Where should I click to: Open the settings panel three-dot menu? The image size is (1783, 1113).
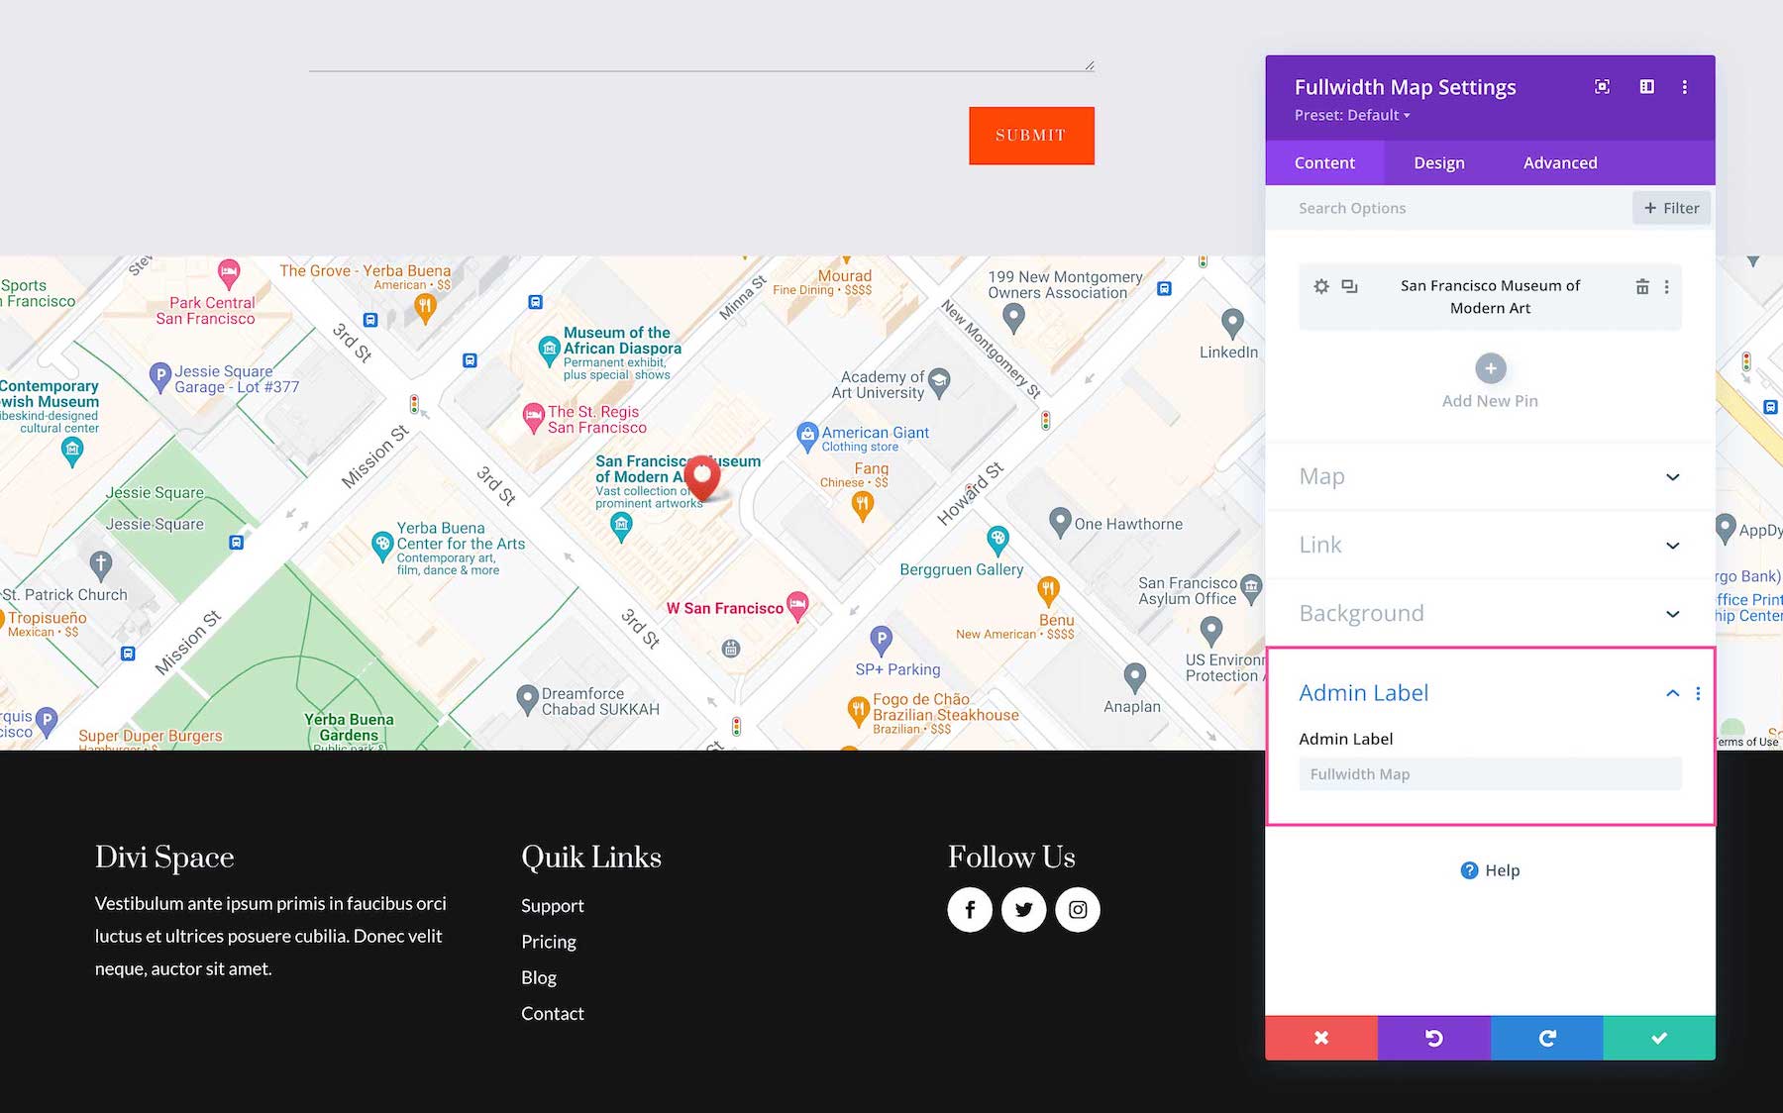click(1684, 87)
